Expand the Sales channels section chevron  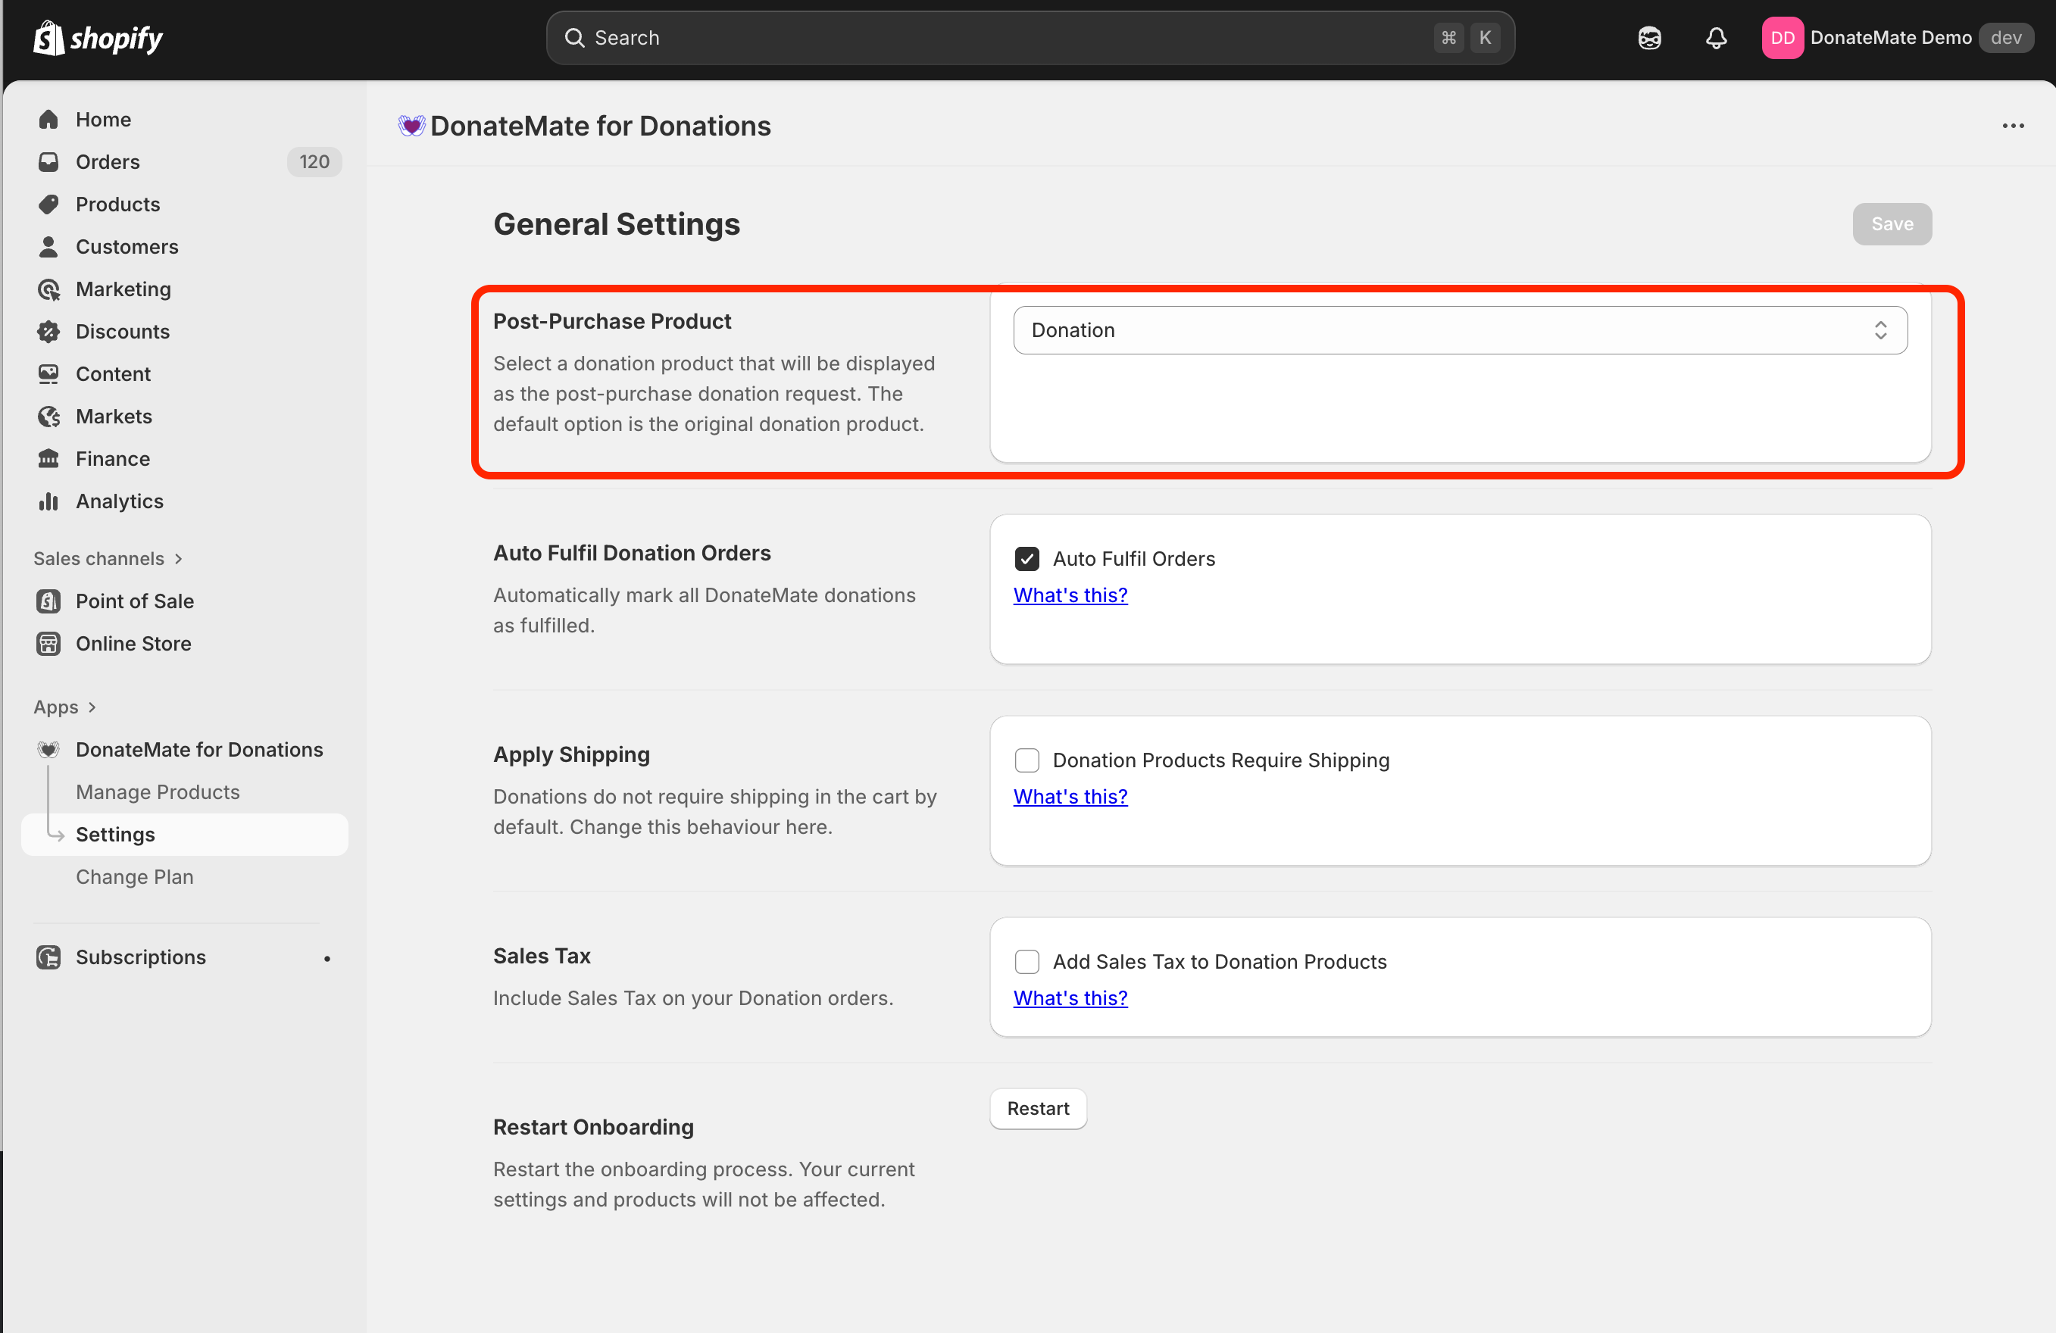[179, 559]
